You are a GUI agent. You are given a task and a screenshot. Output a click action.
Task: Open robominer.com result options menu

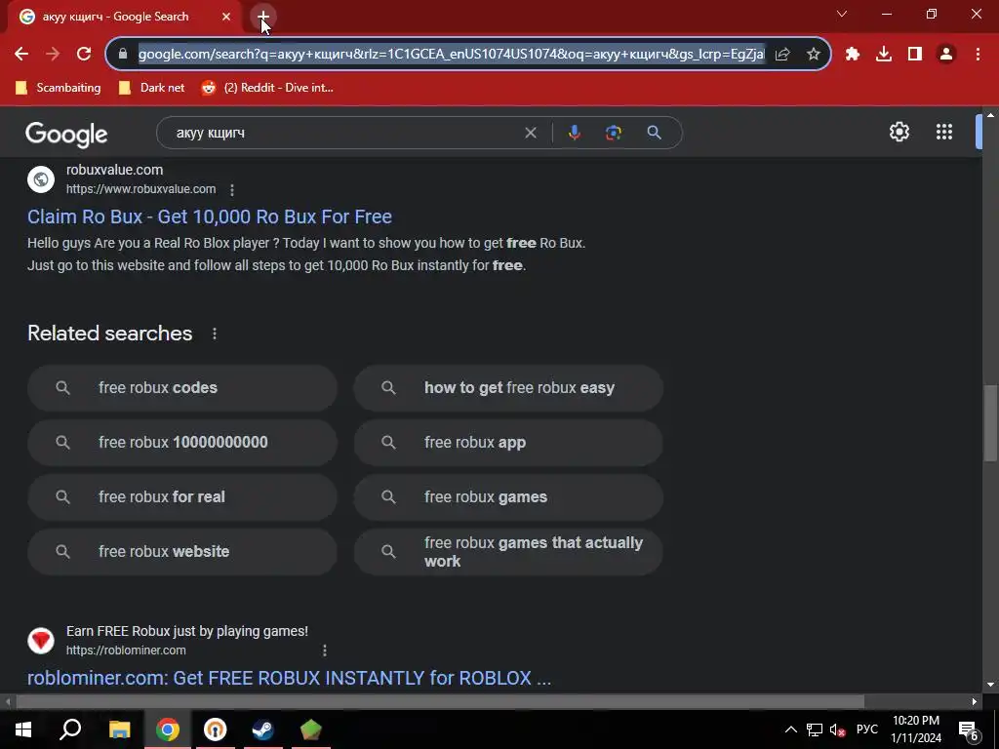point(324,650)
